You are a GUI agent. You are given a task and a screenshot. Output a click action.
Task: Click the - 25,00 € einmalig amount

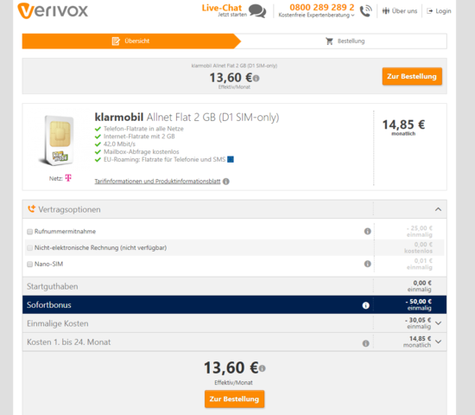point(419,232)
